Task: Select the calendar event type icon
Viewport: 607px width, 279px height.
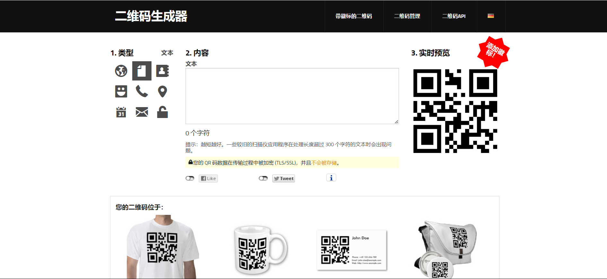Action: point(121,112)
